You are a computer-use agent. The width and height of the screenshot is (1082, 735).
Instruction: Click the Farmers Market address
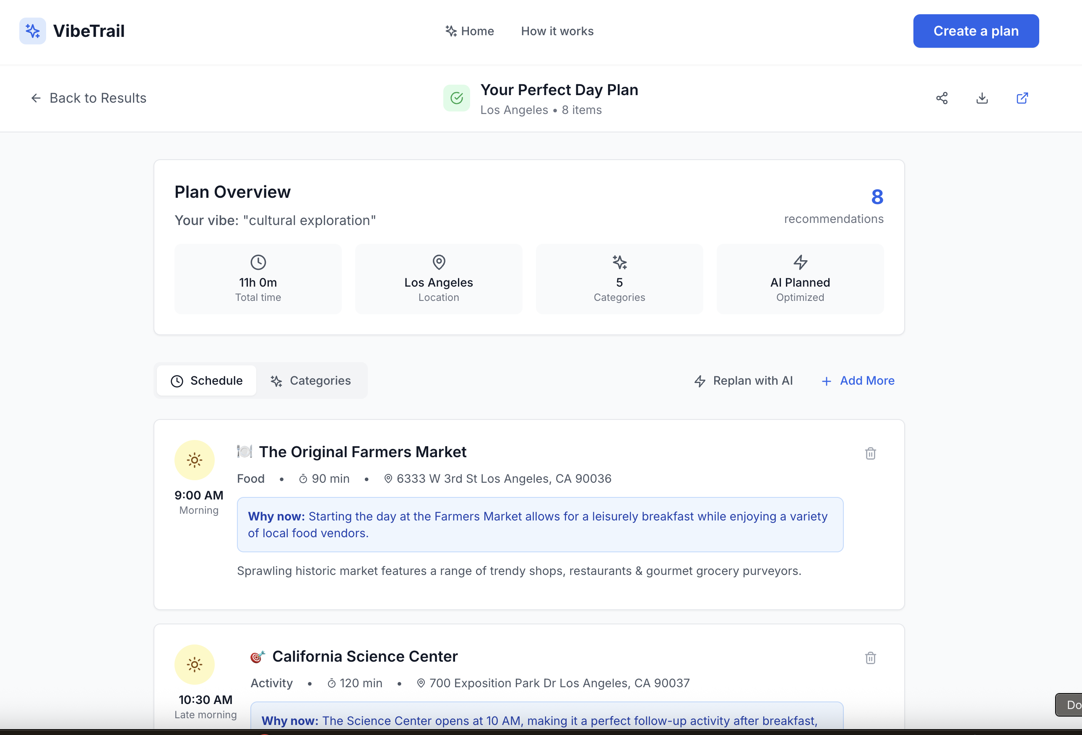coord(503,479)
